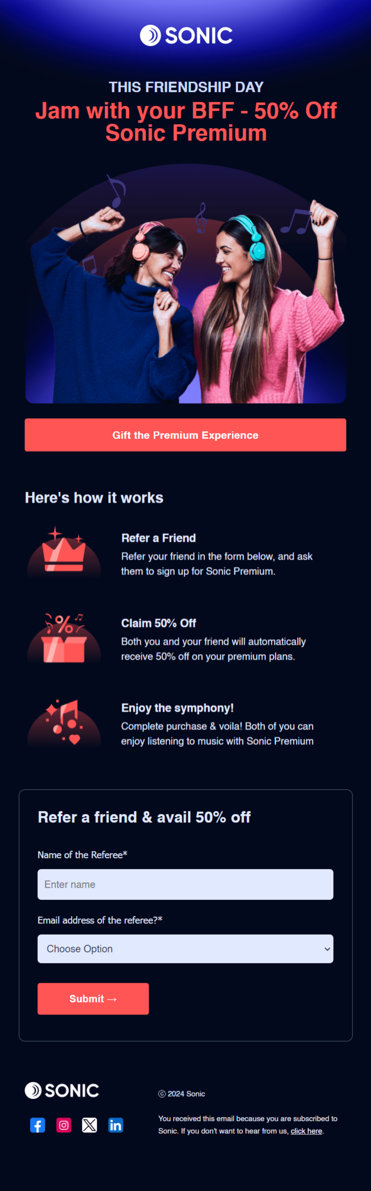Click the Enjoy the symphony! step heading
371x1191 pixels.
pos(177,708)
